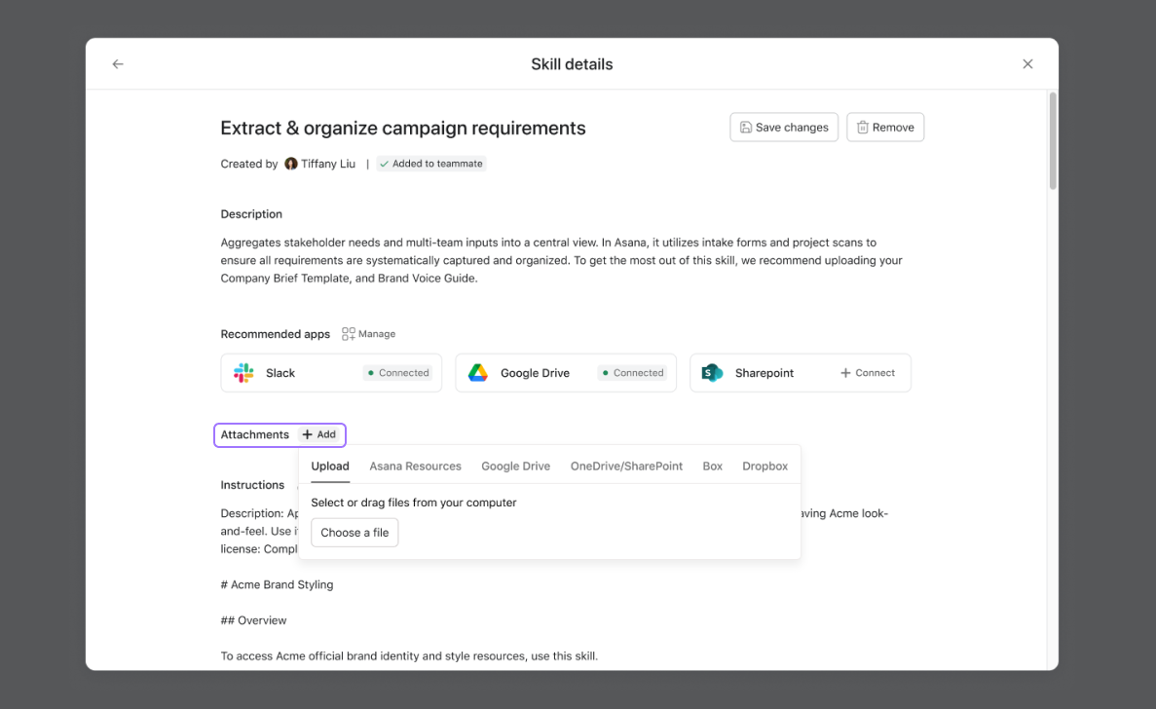Click the Instructions heading
This screenshot has height=709, width=1156.
pyautogui.click(x=252, y=485)
